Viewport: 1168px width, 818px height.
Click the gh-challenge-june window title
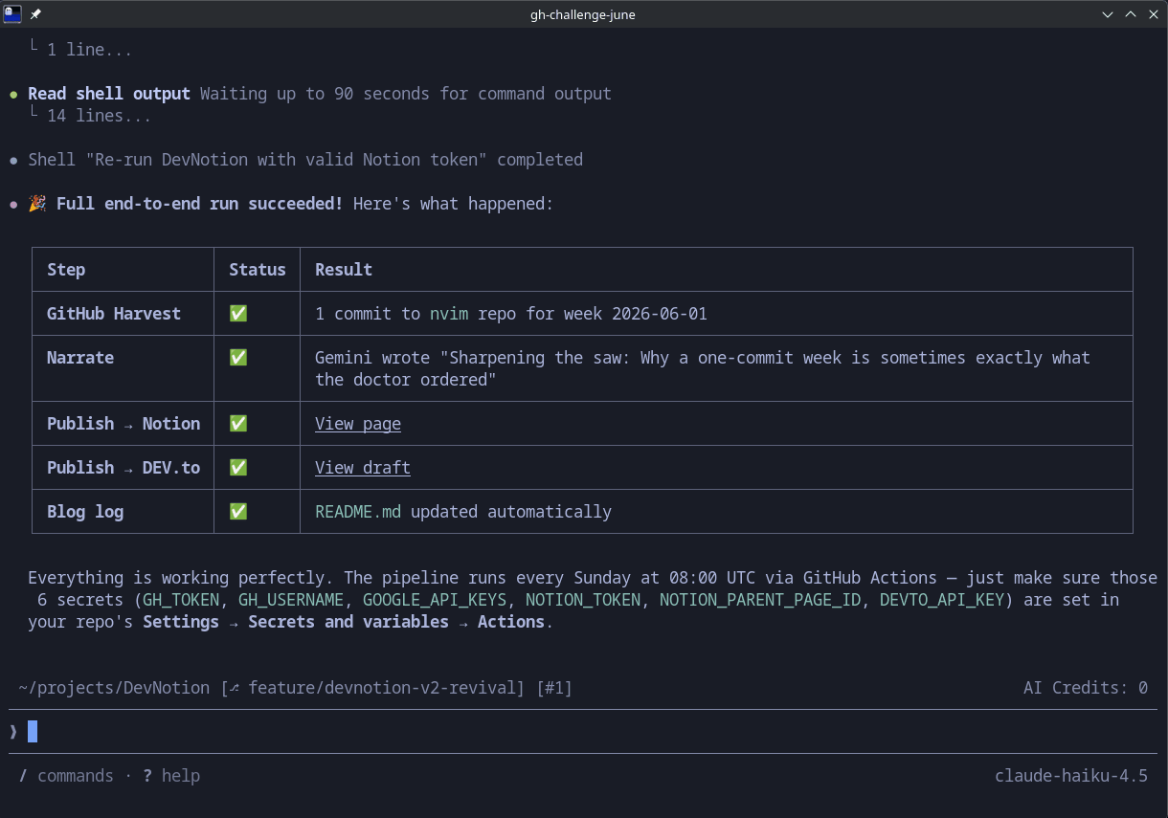582,14
